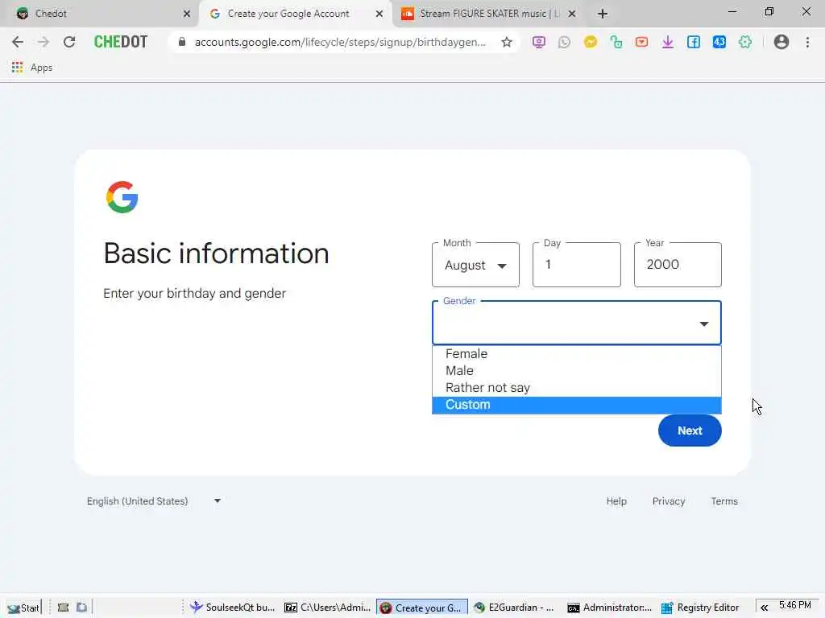Collapse the Gender dropdown arrow
Screen dimensions: 825x618
tap(703, 323)
